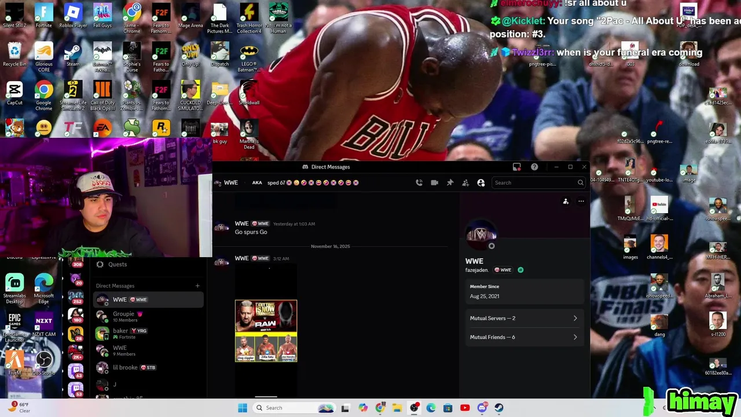Open the images file on the desktop
741x417 pixels.
tap(630, 247)
